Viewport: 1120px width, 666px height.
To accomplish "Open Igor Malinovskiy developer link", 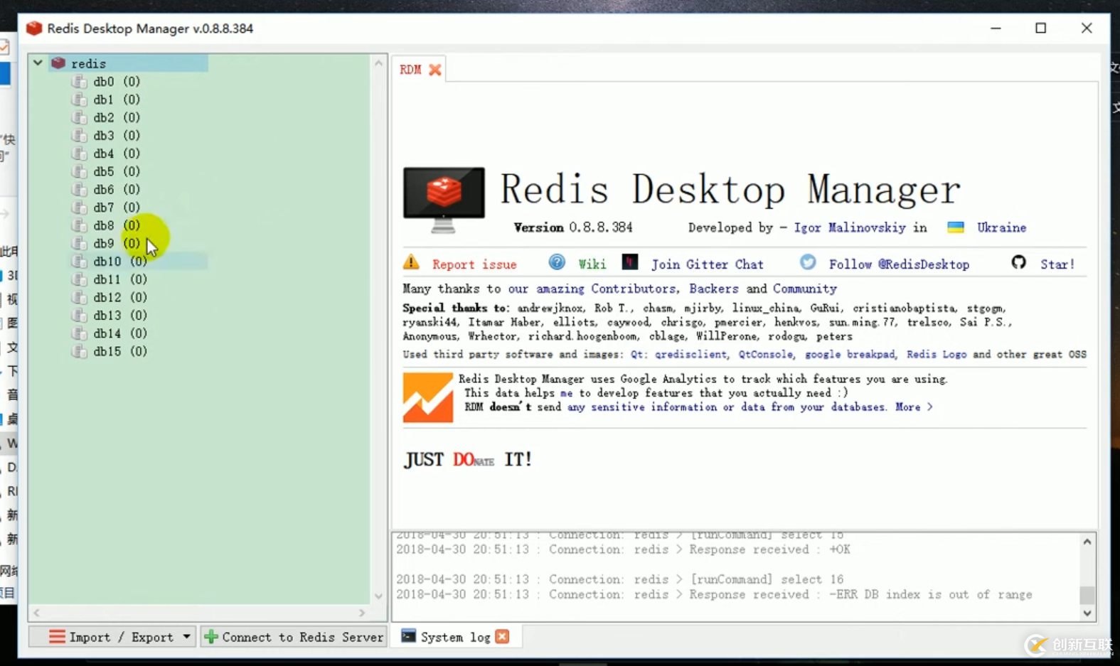I will tap(850, 227).
